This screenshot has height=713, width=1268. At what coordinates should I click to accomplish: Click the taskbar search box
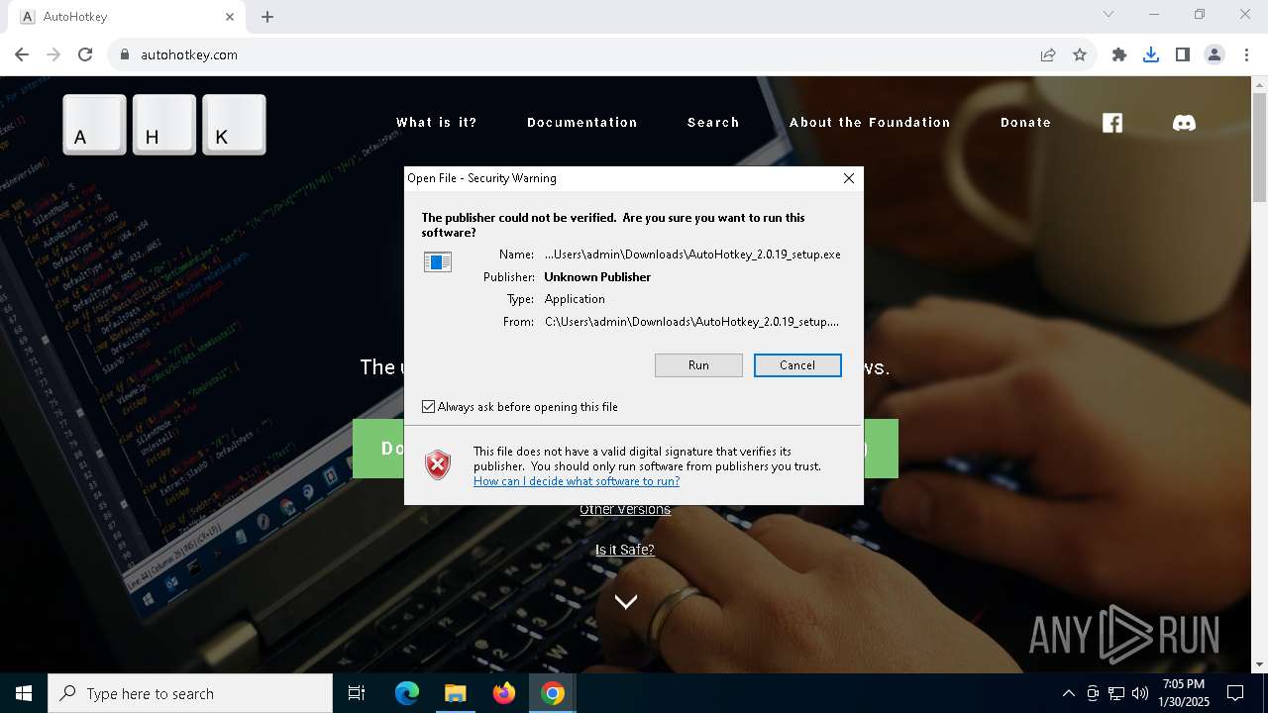click(x=190, y=693)
